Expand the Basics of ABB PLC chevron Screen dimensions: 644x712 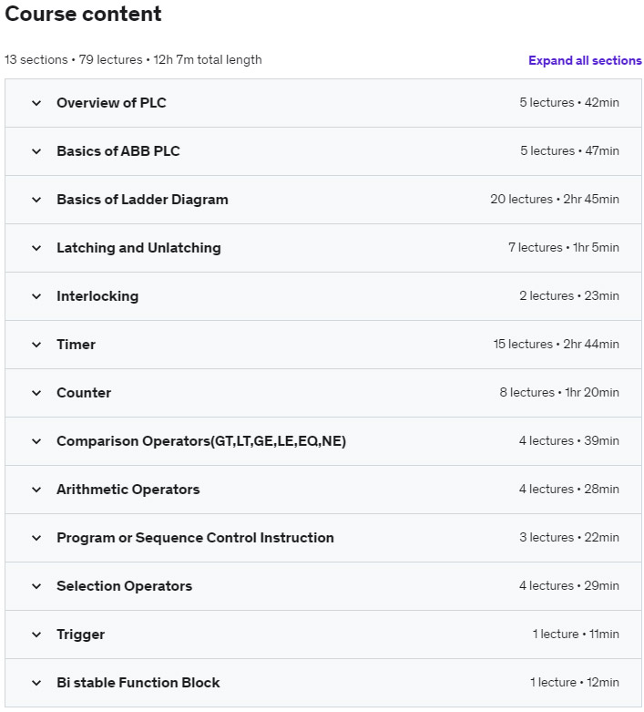click(36, 151)
